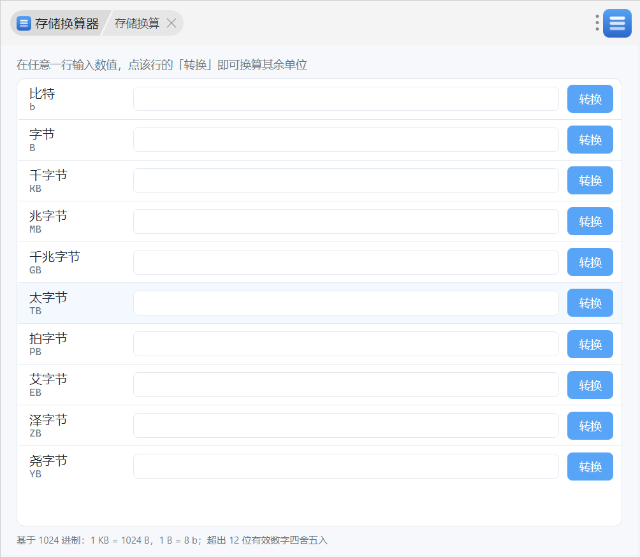Focus the 比特 (b) input field

tap(345, 99)
